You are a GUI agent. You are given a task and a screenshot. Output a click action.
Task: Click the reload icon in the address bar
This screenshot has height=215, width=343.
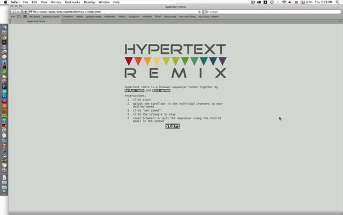(200, 11)
